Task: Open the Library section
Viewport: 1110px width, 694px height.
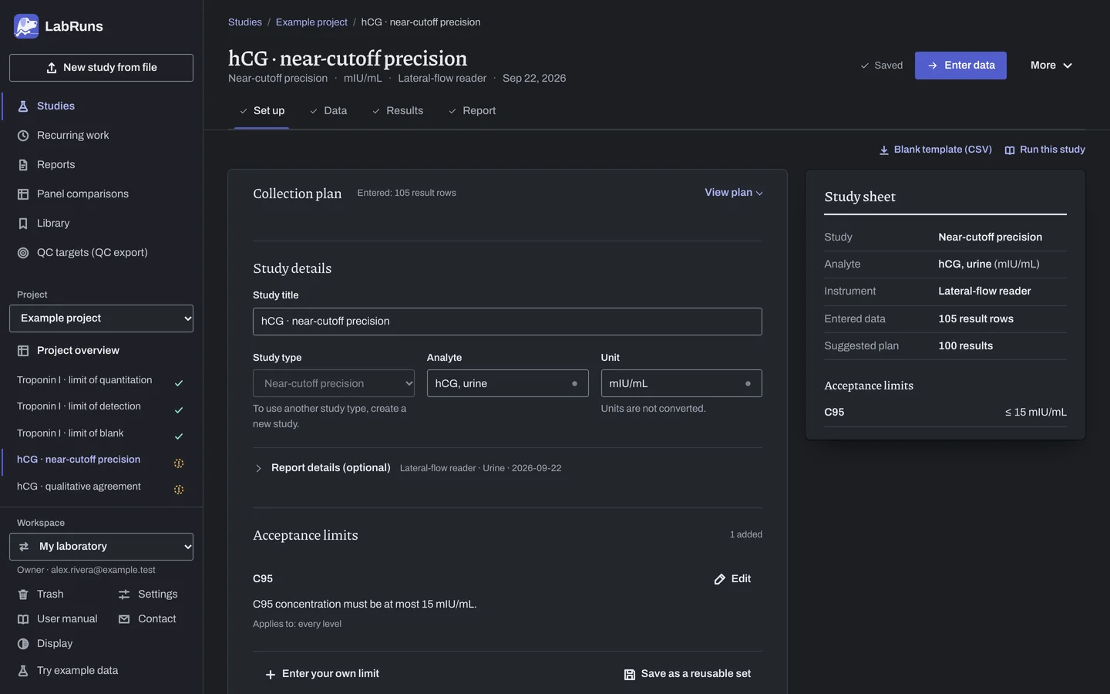Action: tap(101, 224)
